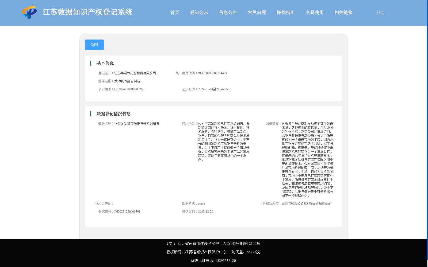Click the site title 江苏数据知识产权登记系统
This screenshot has width=428, height=267.
coord(87,12)
